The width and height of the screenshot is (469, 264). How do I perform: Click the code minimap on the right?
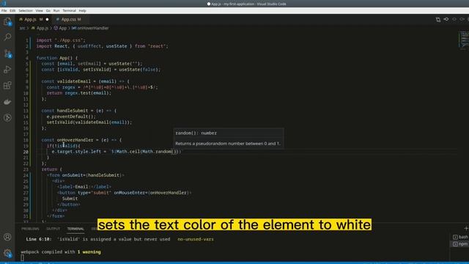point(464,40)
